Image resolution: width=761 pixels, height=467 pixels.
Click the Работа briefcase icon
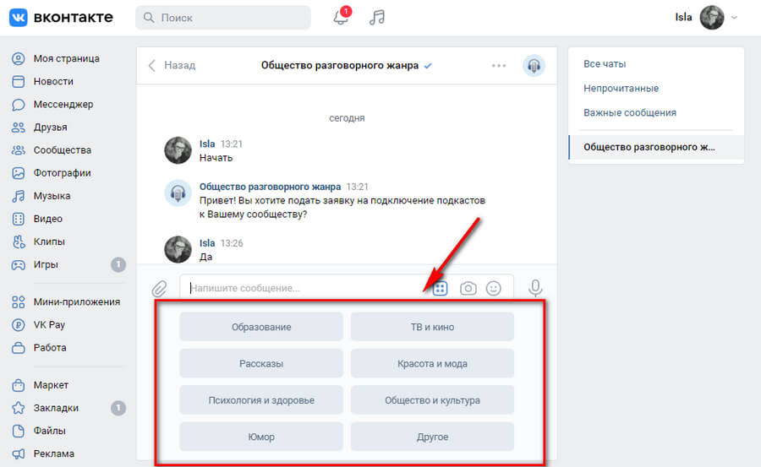click(x=18, y=348)
